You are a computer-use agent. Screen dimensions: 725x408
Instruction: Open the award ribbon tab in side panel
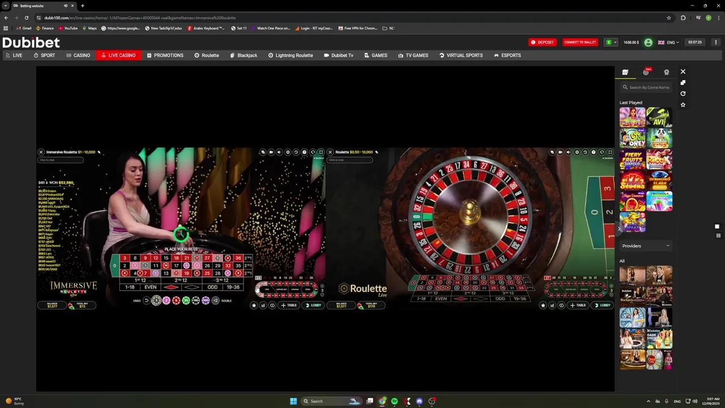[x=666, y=72]
